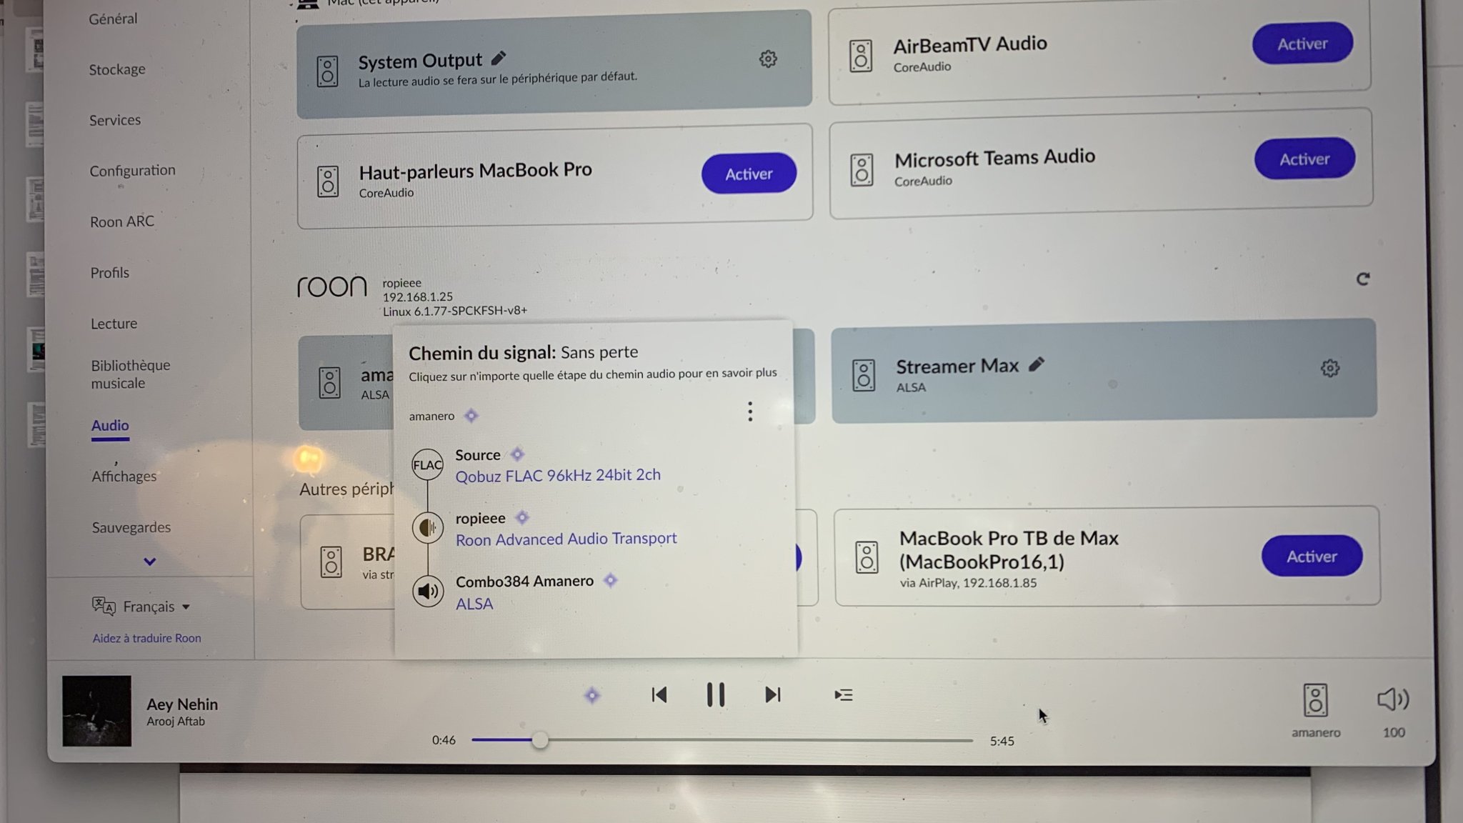1463x823 pixels.
Task: Click the Microsoft Teams Audio speaker icon
Action: pos(862,170)
